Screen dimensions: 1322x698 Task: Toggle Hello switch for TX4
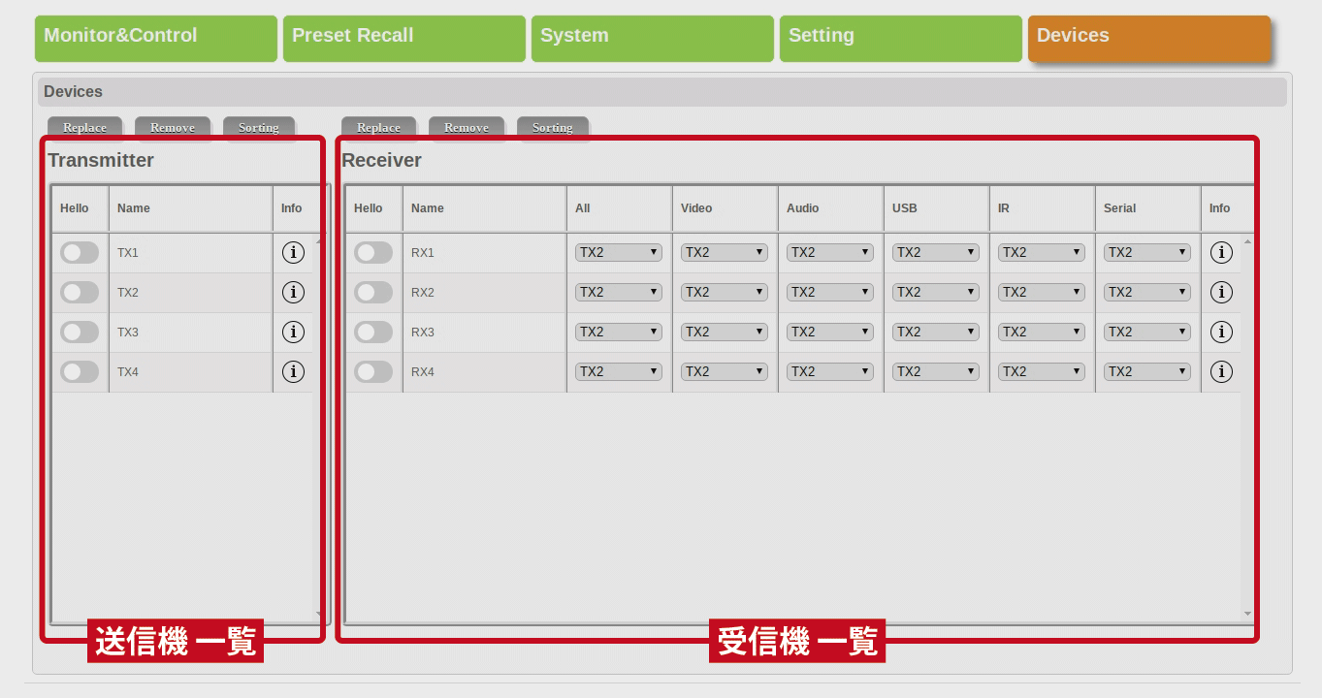(x=80, y=371)
